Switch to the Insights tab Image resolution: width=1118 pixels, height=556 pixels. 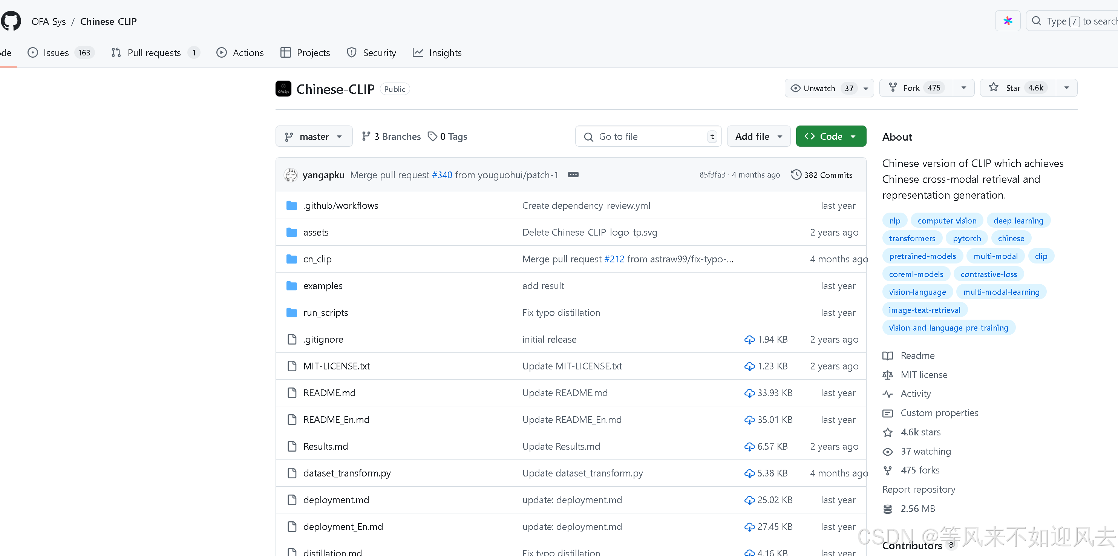[437, 52]
